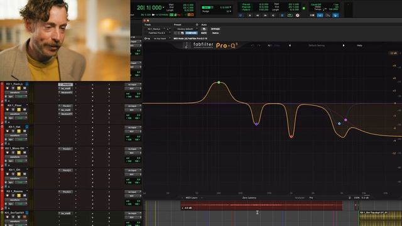Mute the Kit 1_Hat track
This screenshot has height=226, width=402.
(x=24, y=131)
